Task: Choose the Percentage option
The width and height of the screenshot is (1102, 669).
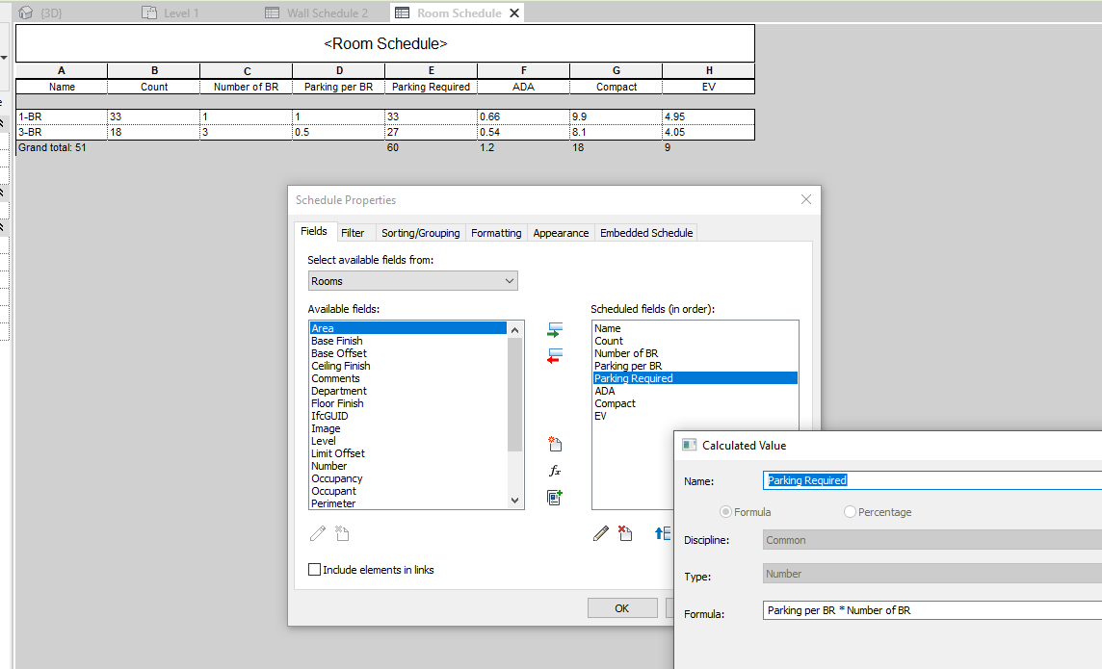Action: point(849,511)
